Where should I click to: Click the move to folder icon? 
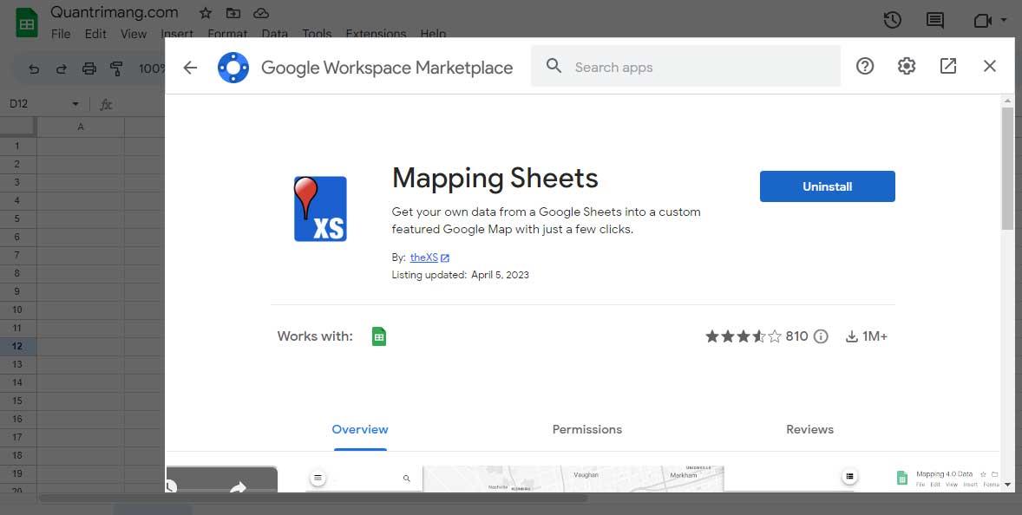233,13
